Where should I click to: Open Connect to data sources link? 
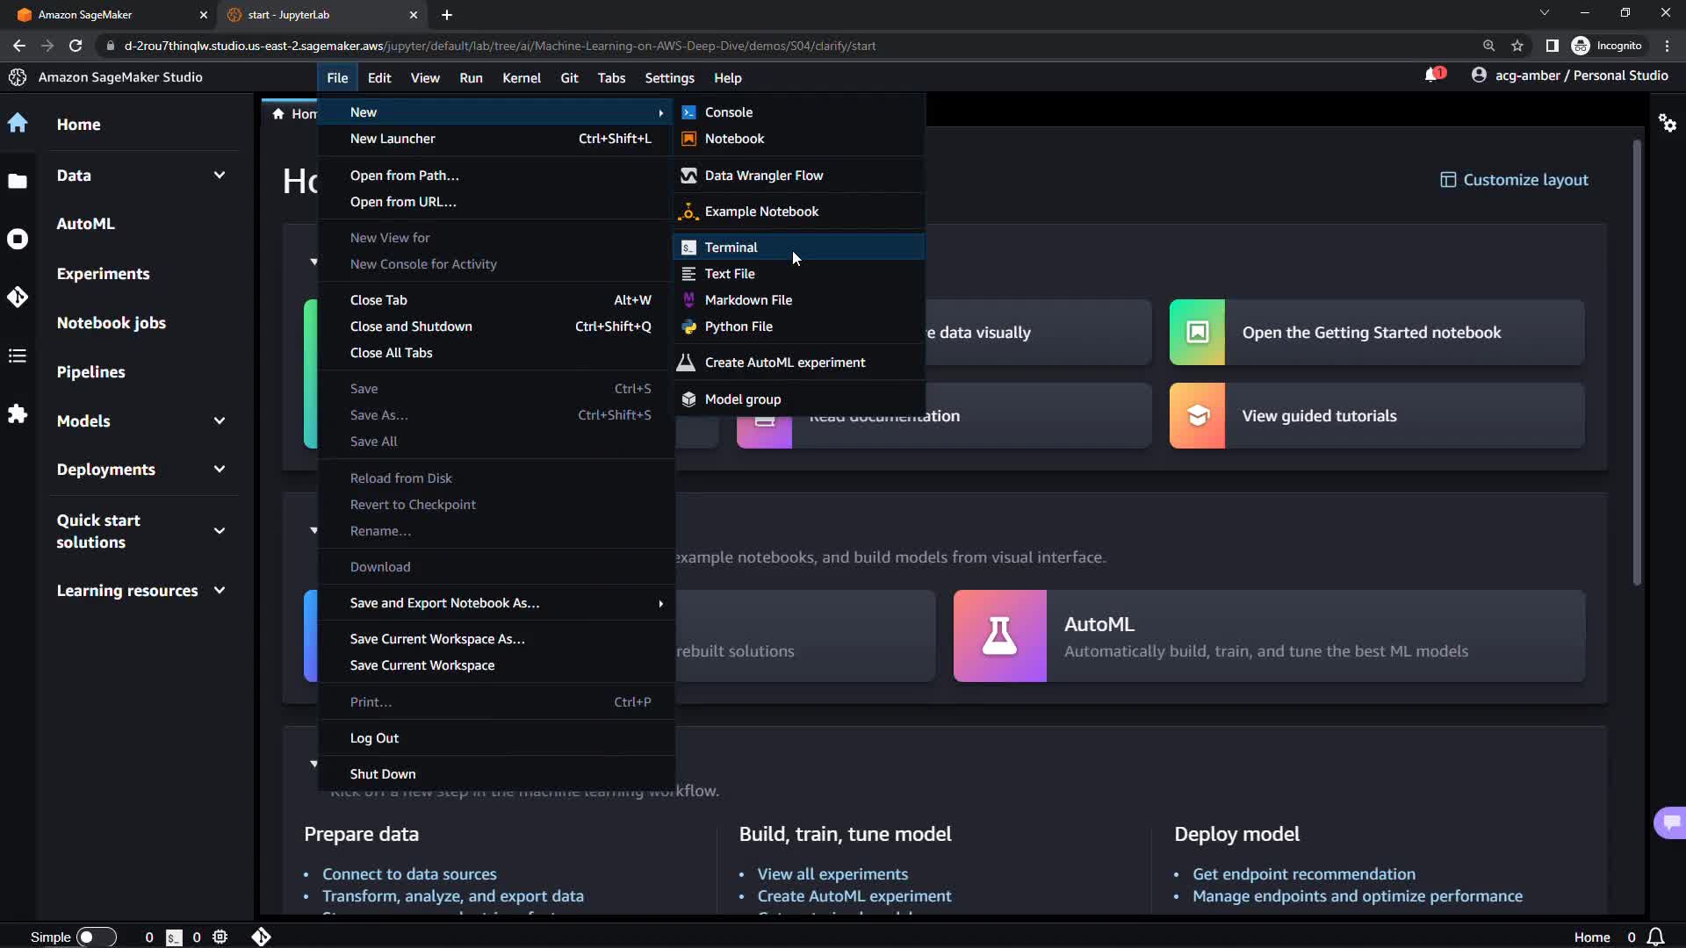[x=409, y=874]
